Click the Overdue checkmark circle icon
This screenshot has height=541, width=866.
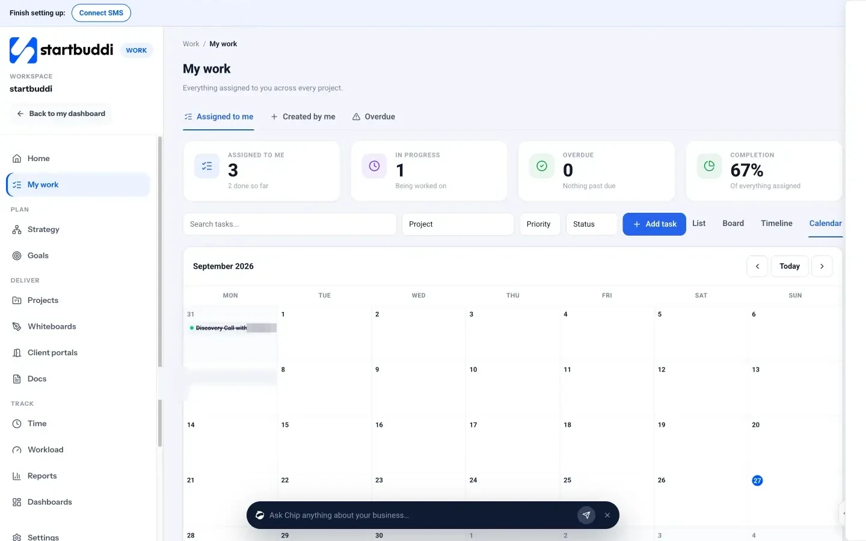pos(542,166)
